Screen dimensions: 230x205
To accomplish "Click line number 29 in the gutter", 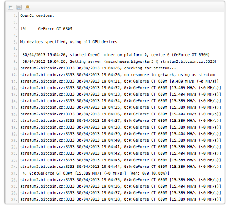I will click(x=15, y=200).
